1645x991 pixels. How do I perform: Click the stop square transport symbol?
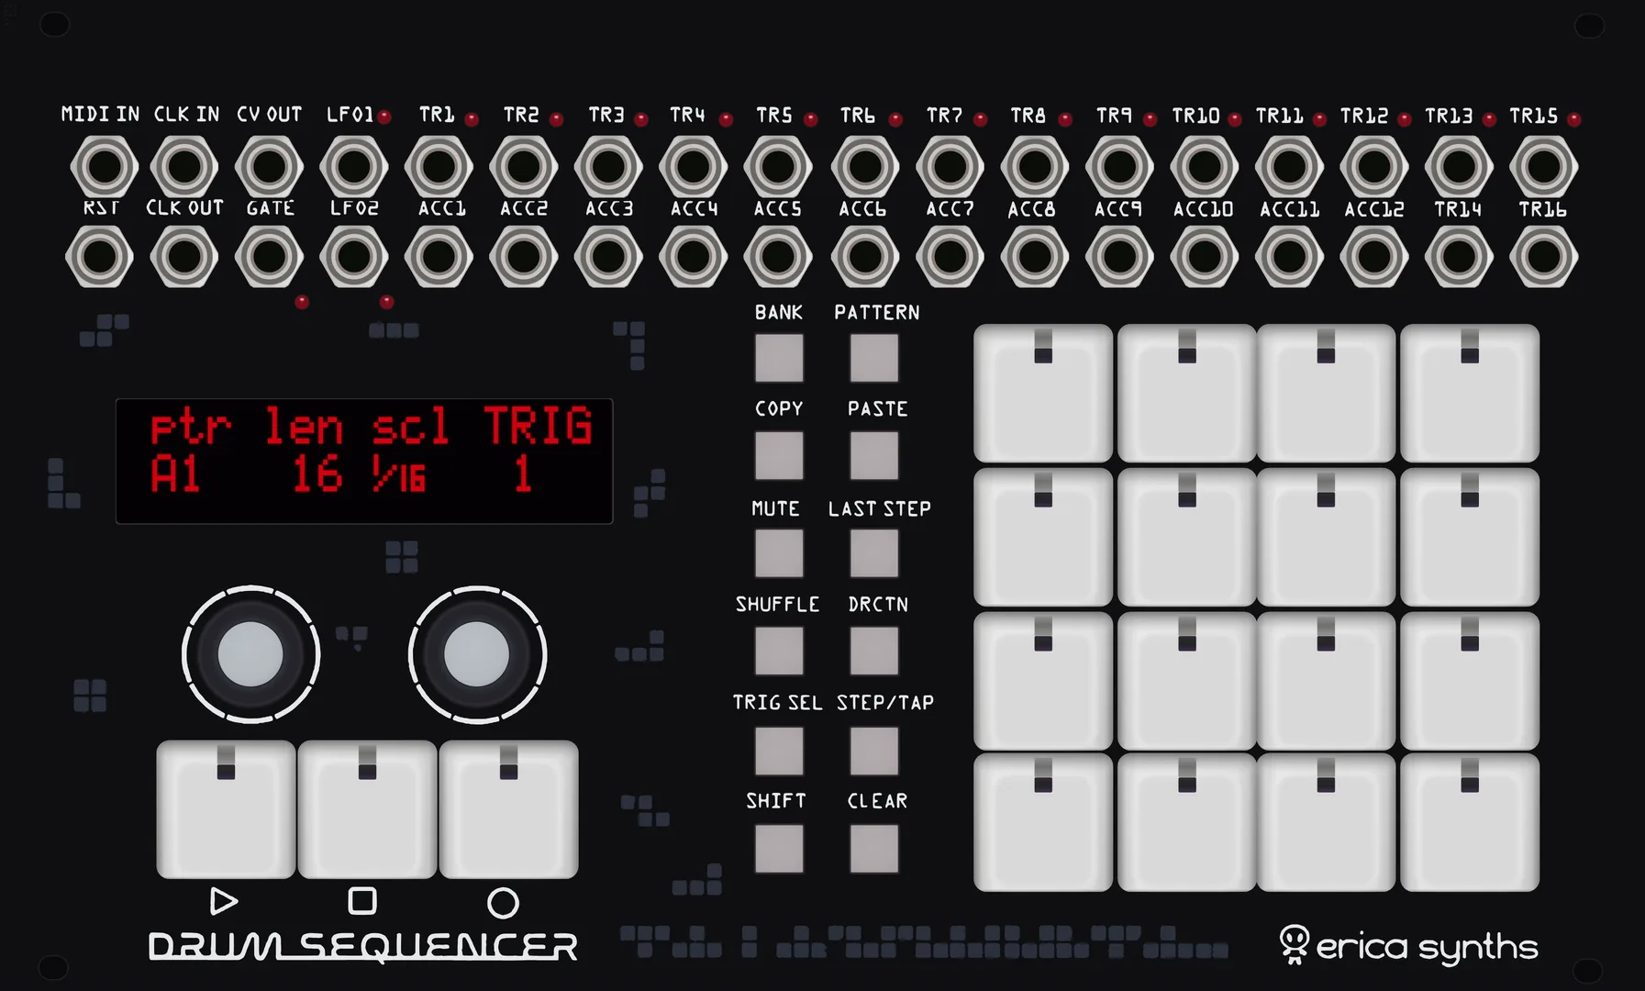pyautogui.click(x=362, y=900)
